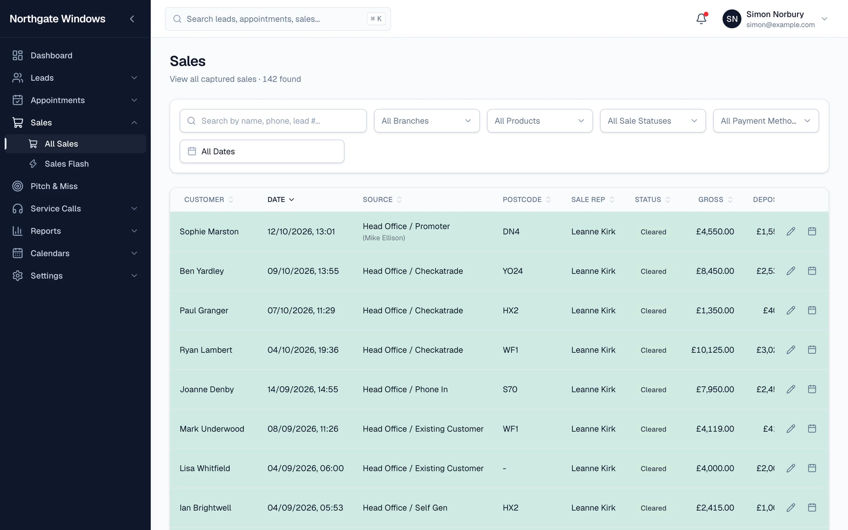This screenshot has height=530, width=848.
Task: Sort the table by Postcode column
Action: 526,199
